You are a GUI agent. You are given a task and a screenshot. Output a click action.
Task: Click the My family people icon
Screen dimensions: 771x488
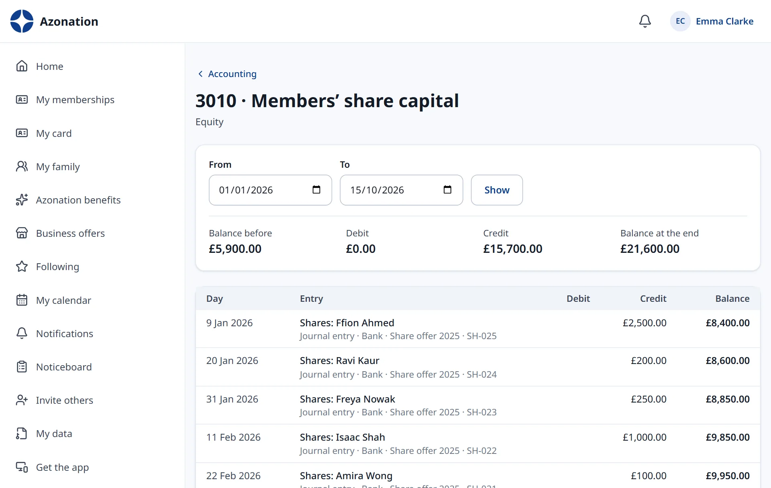coord(22,167)
